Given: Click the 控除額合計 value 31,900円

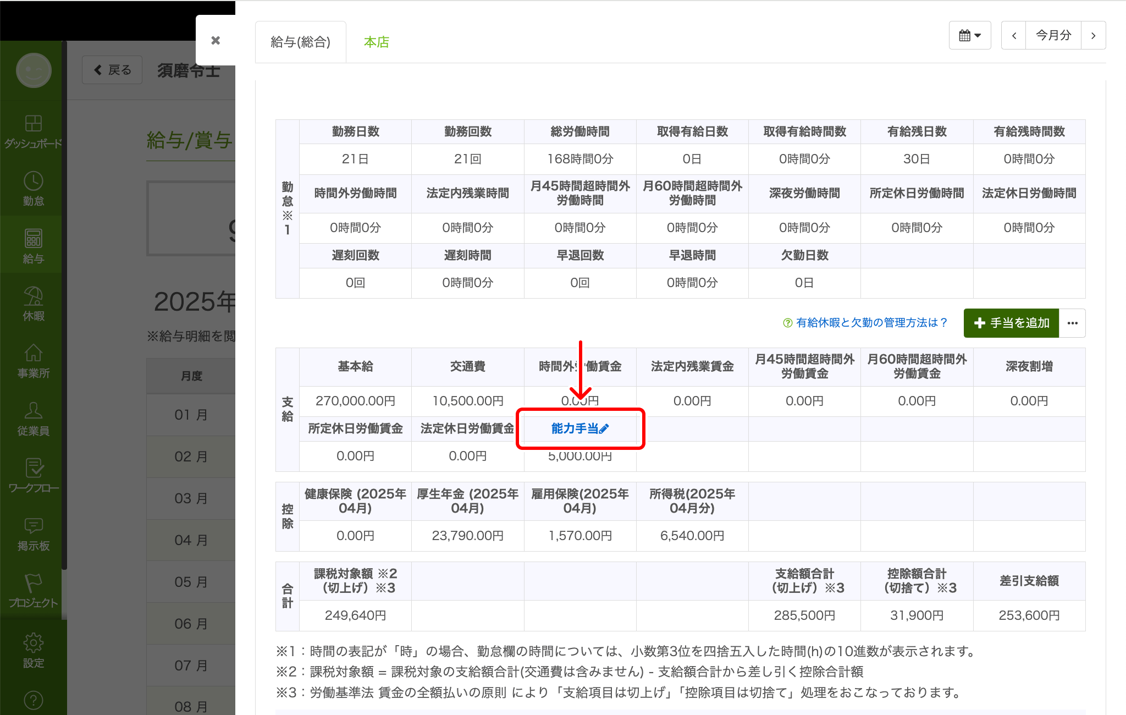Looking at the screenshot, I should pyautogui.click(x=917, y=615).
